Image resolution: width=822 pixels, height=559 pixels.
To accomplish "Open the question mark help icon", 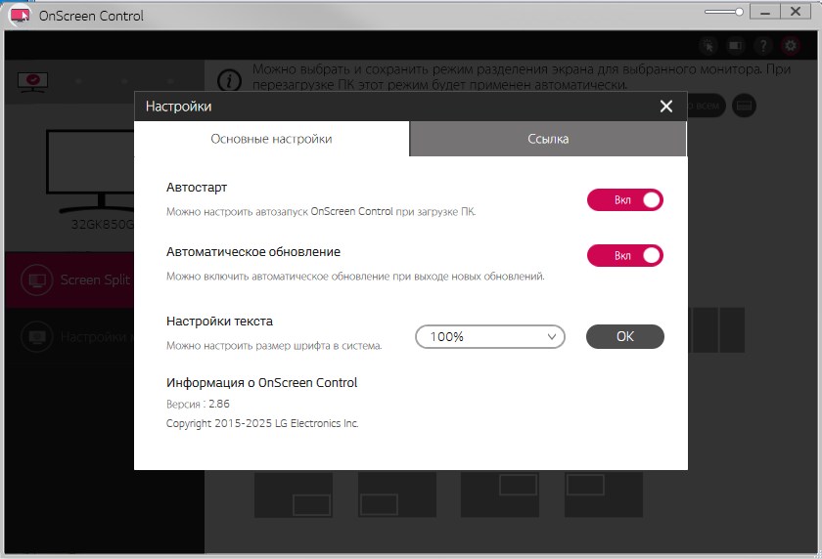I will pos(763,46).
